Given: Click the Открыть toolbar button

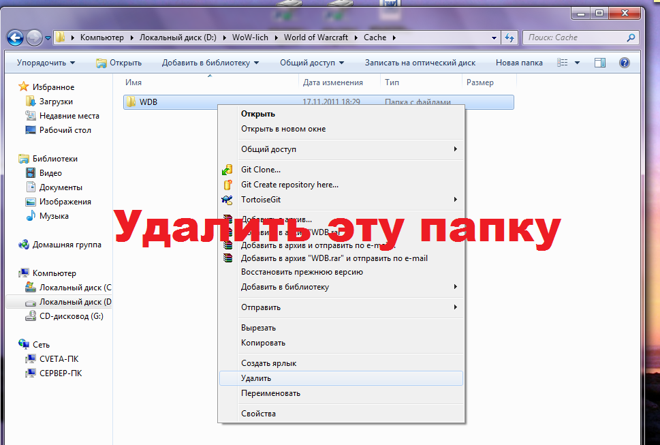Looking at the screenshot, I should coord(119,63).
